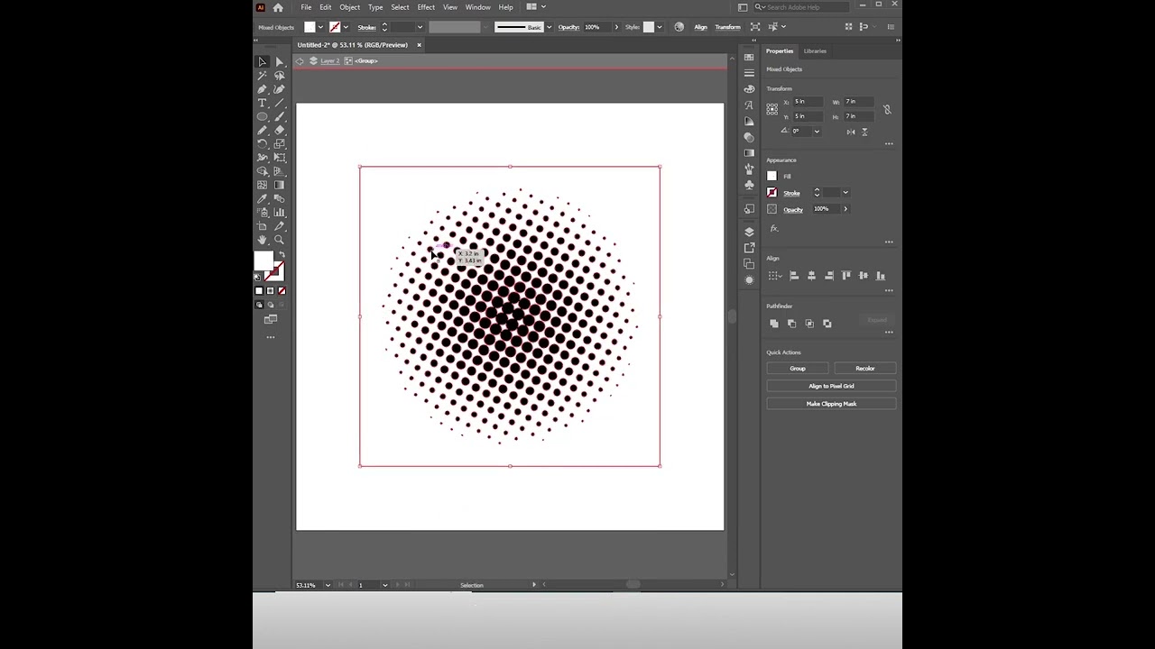Open the Object menu
Image resolution: width=1155 pixels, height=649 pixels.
349,7
